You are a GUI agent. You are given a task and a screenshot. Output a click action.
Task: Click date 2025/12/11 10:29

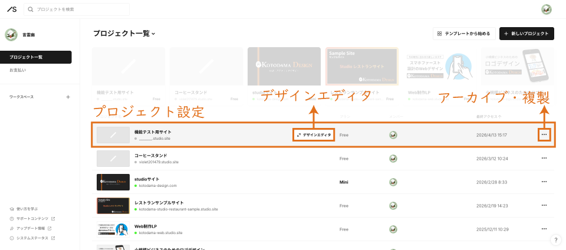point(493,229)
